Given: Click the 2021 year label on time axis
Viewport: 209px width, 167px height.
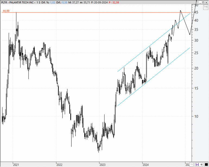Looking at the screenshot, I should 16,165.
